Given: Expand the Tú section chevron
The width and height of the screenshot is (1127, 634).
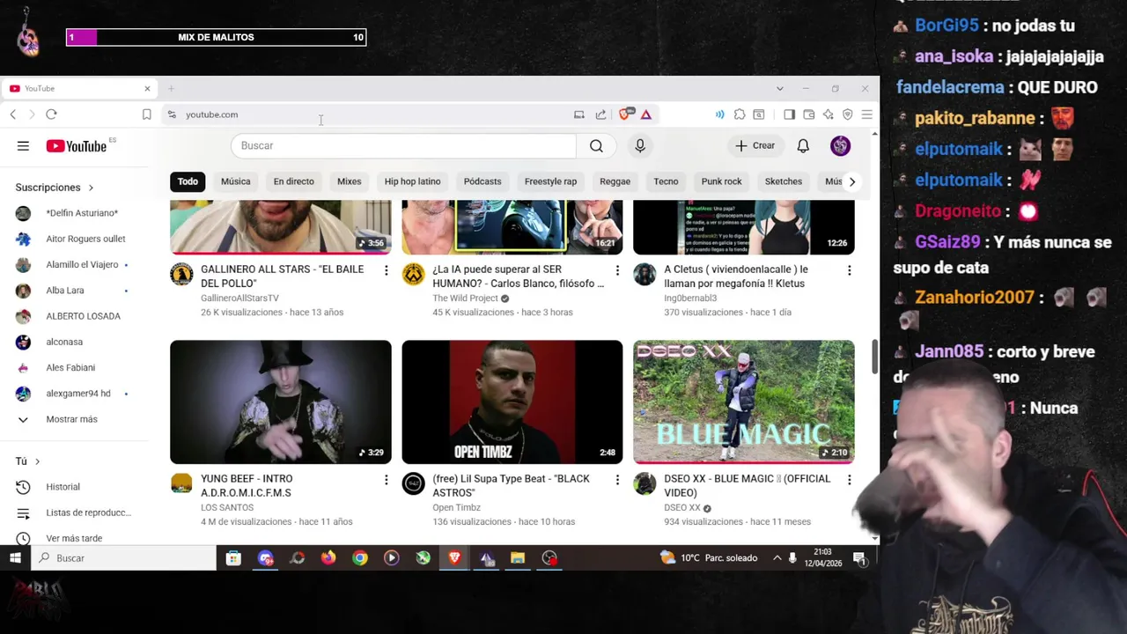Looking at the screenshot, I should pos(37,461).
